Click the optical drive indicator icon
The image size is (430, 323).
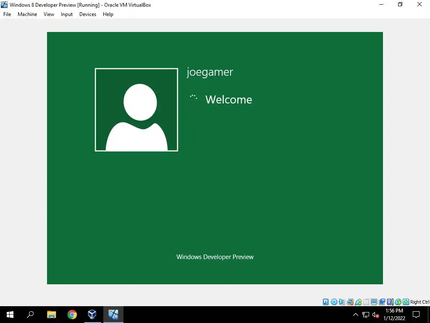[x=334, y=302]
